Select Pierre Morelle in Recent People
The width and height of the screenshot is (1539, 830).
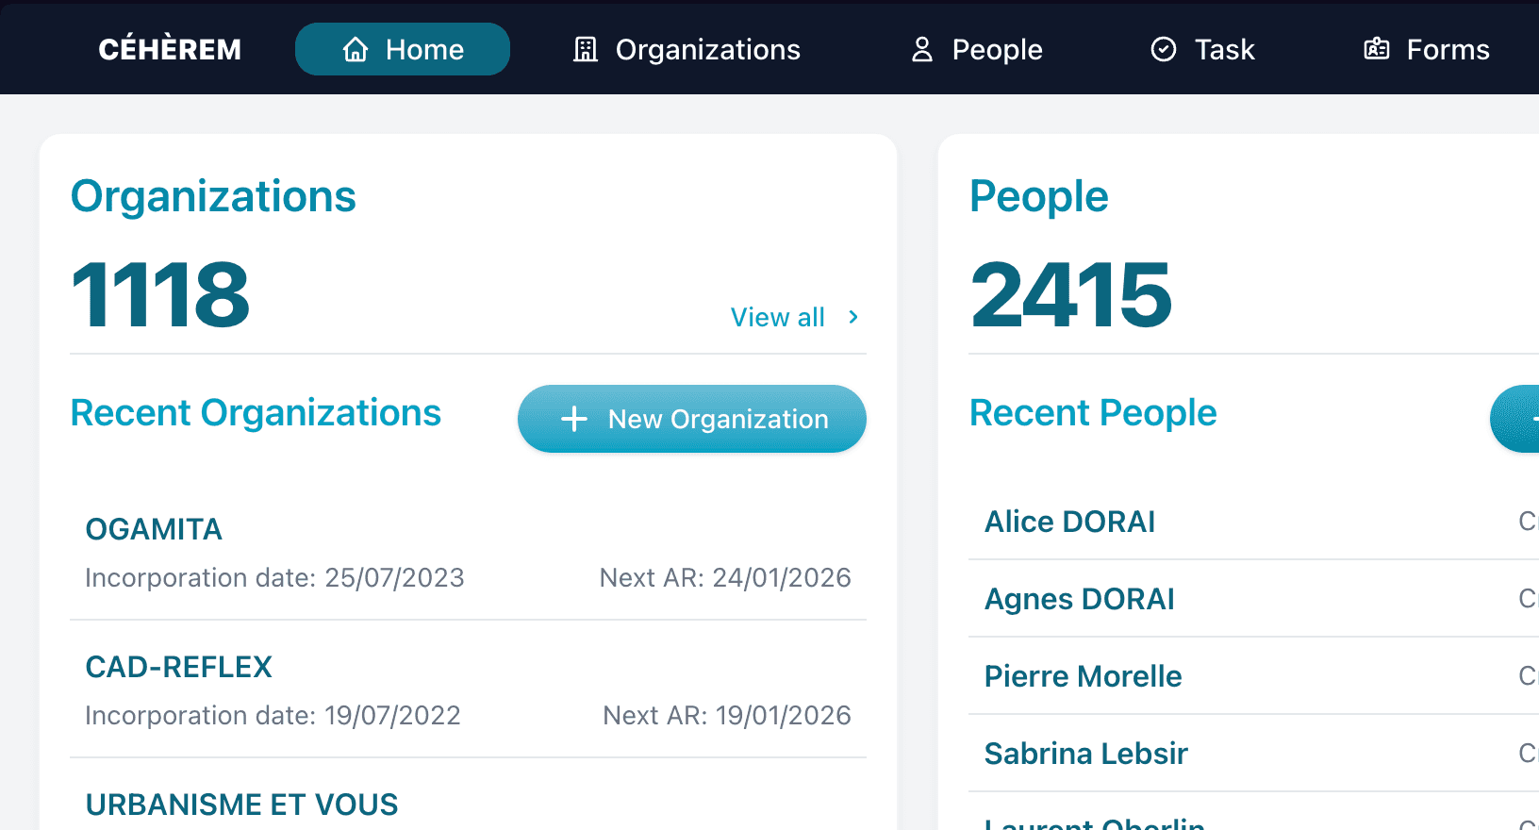(1083, 676)
